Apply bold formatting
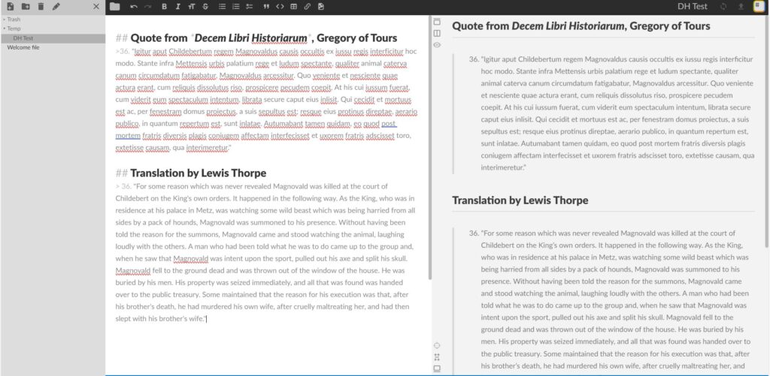 164,6
